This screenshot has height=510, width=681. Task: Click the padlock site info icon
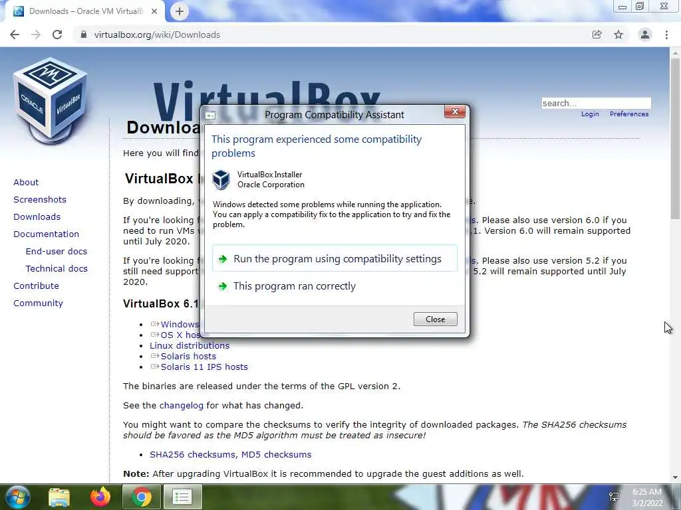[x=83, y=35]
